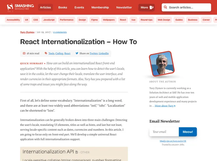217x161 pixels.
Task: Focus the Search articles field
Action: [x=189, y=8]
